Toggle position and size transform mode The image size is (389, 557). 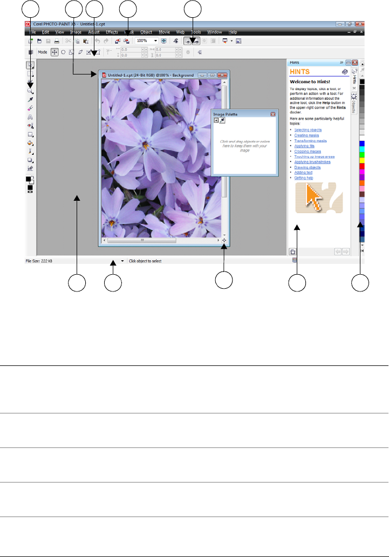coord(54,52)
